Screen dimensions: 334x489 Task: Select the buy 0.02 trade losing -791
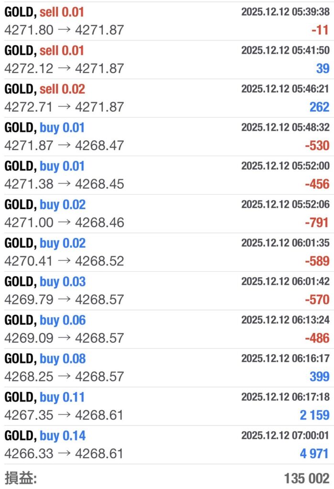point(167,213)
